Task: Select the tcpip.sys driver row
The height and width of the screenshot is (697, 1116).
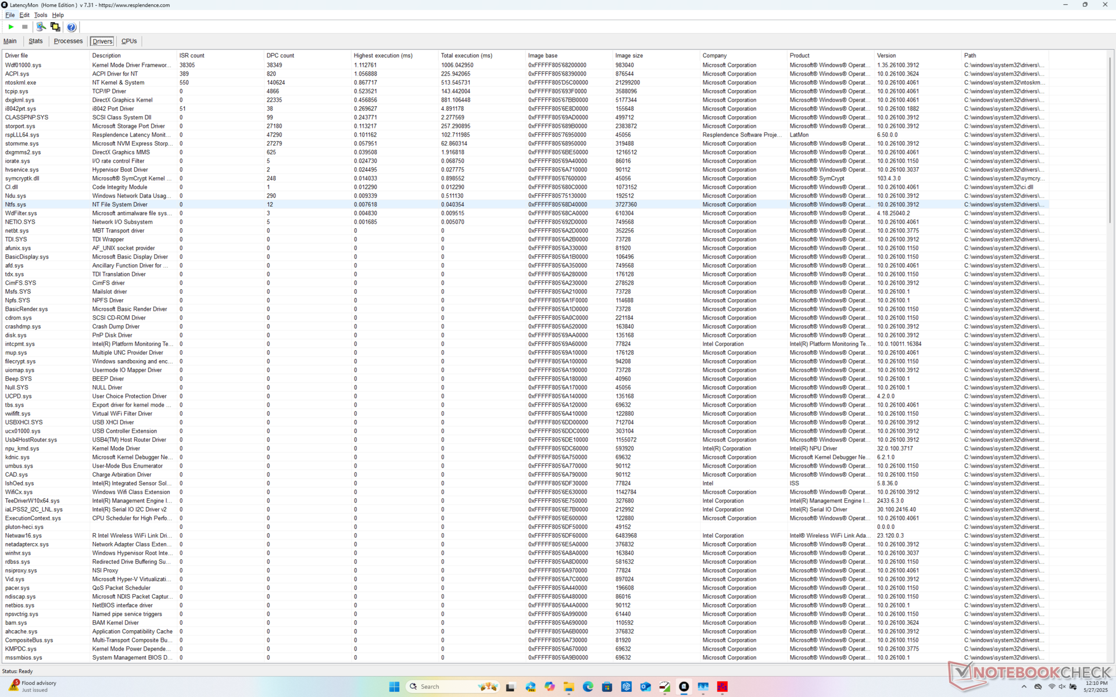Action: tap(525, 91)
